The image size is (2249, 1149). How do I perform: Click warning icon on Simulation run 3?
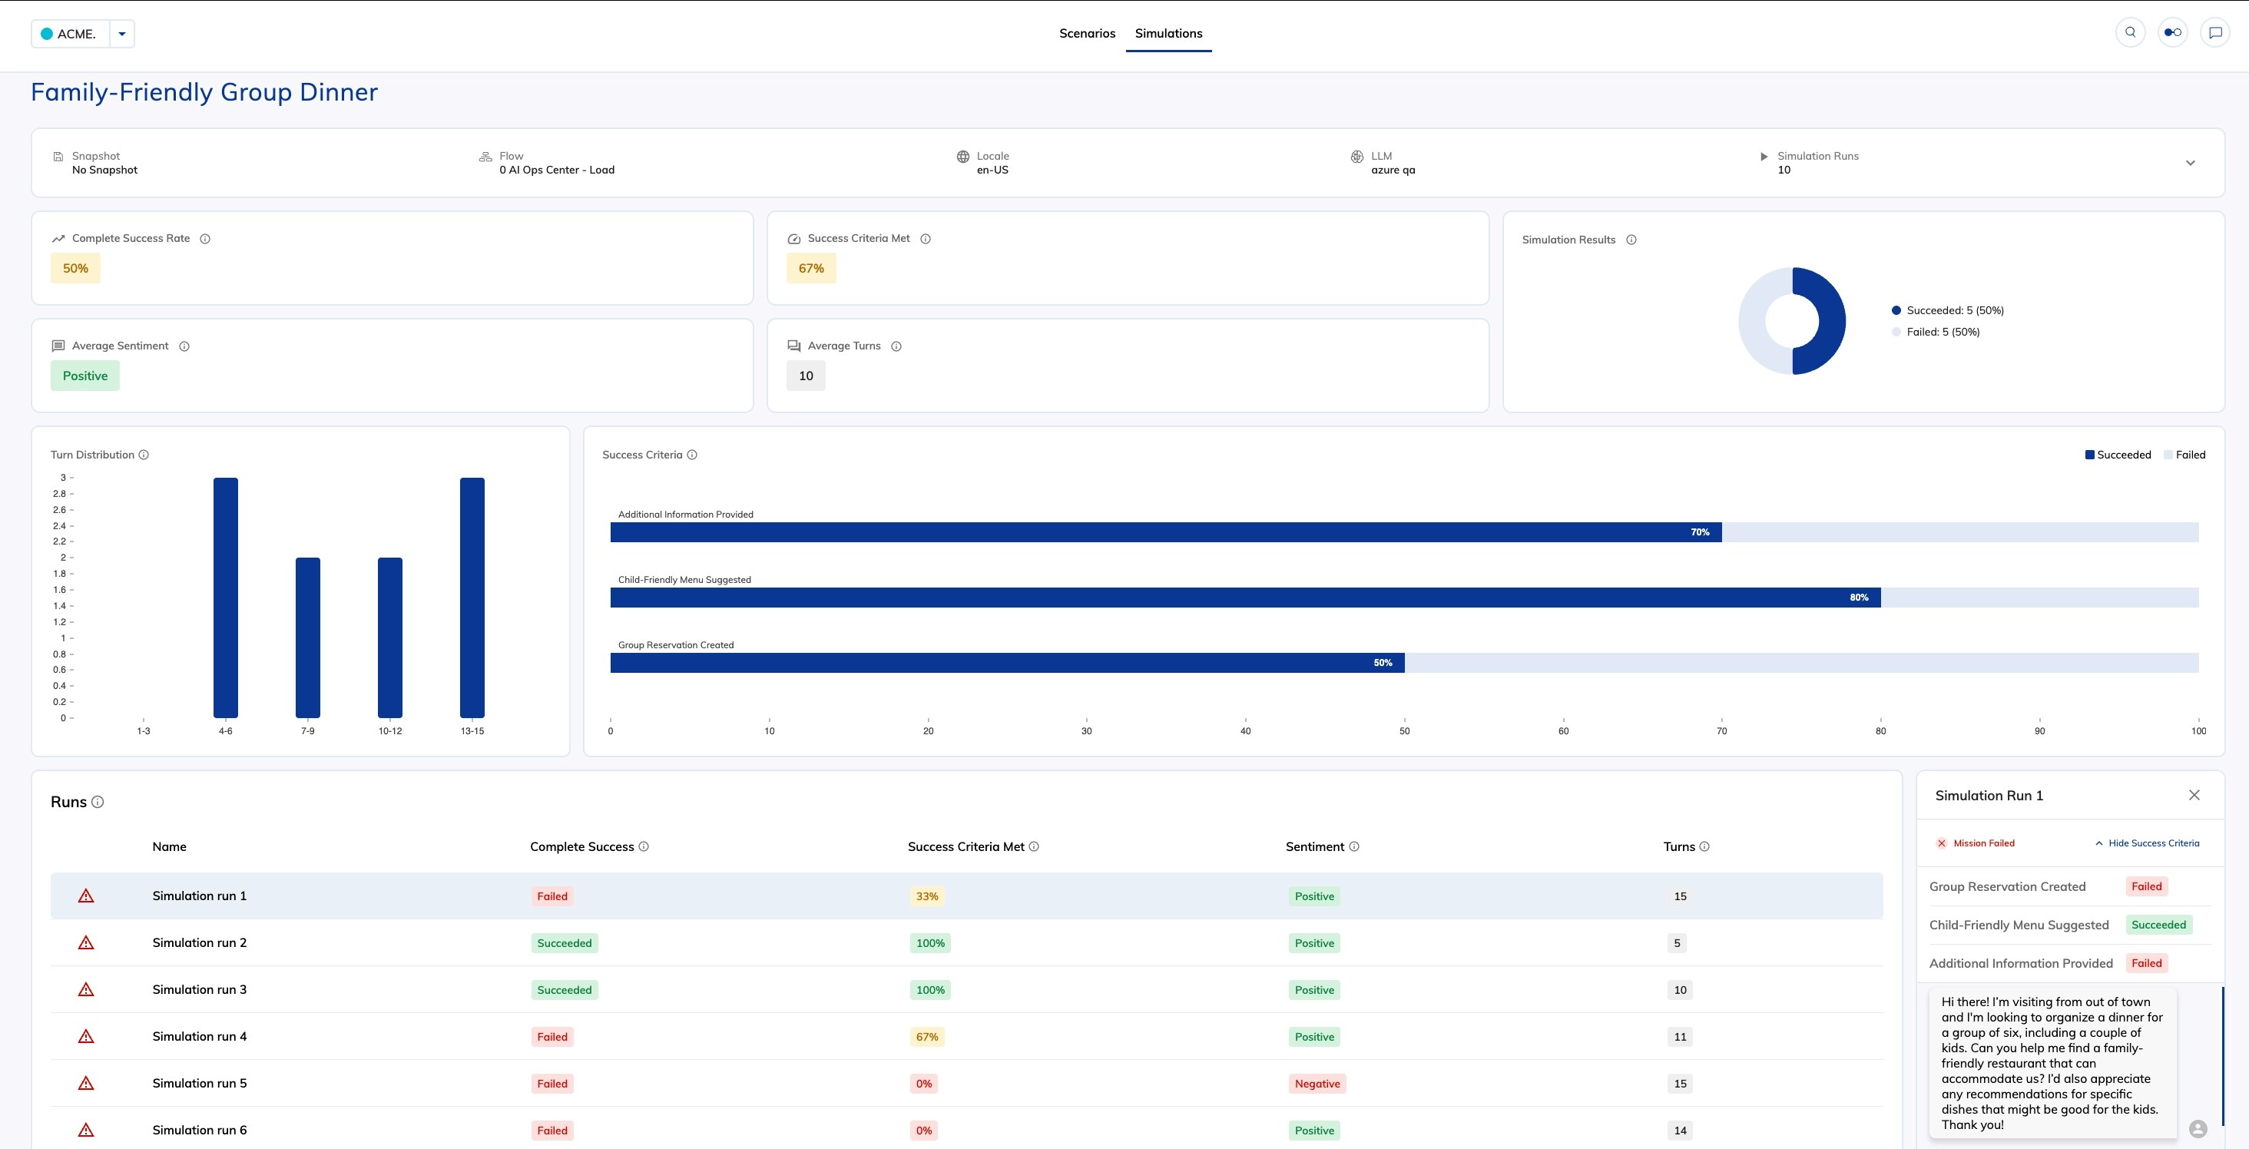coord(85,989)
